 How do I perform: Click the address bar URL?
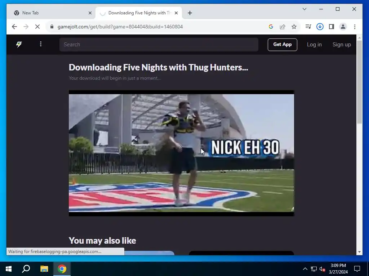pyautogui.click(x=120, y=27)
